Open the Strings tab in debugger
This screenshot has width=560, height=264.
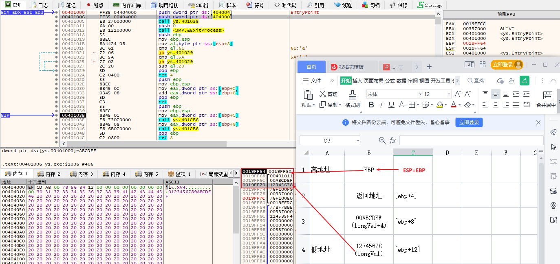tap(430, 5)
